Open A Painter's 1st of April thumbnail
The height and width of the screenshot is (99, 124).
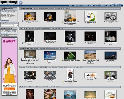click(x=30, y=16)
